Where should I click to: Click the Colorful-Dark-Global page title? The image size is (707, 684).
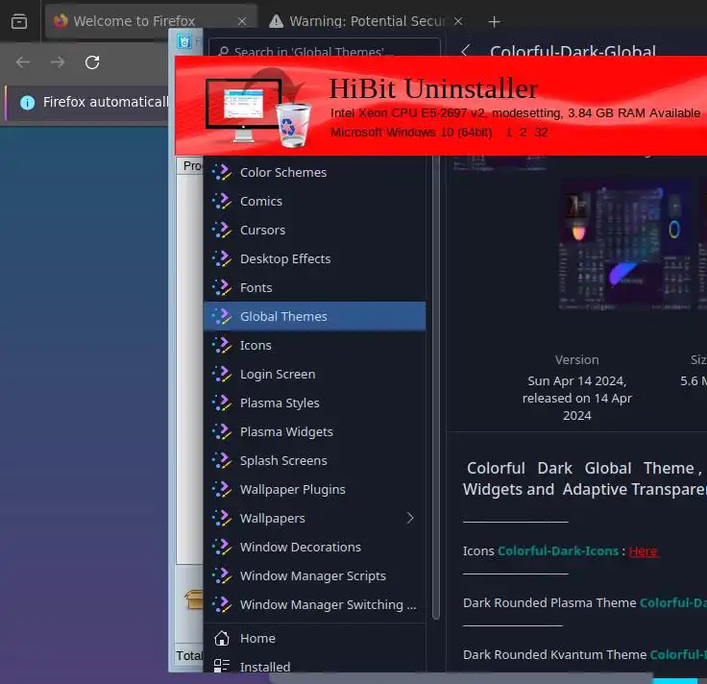(x=573, y=51)
